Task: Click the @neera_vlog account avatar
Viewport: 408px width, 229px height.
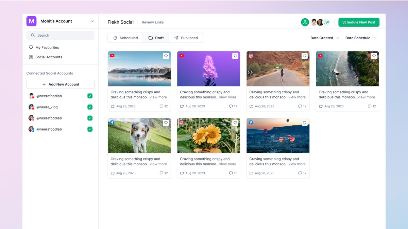Action: pyautogui.click(x=31, y=107)
